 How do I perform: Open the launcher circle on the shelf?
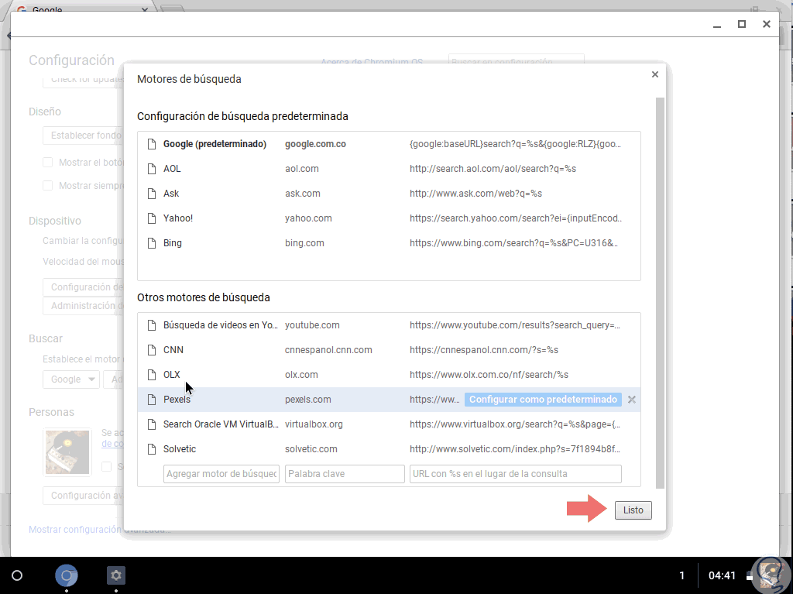coord(17,575)
